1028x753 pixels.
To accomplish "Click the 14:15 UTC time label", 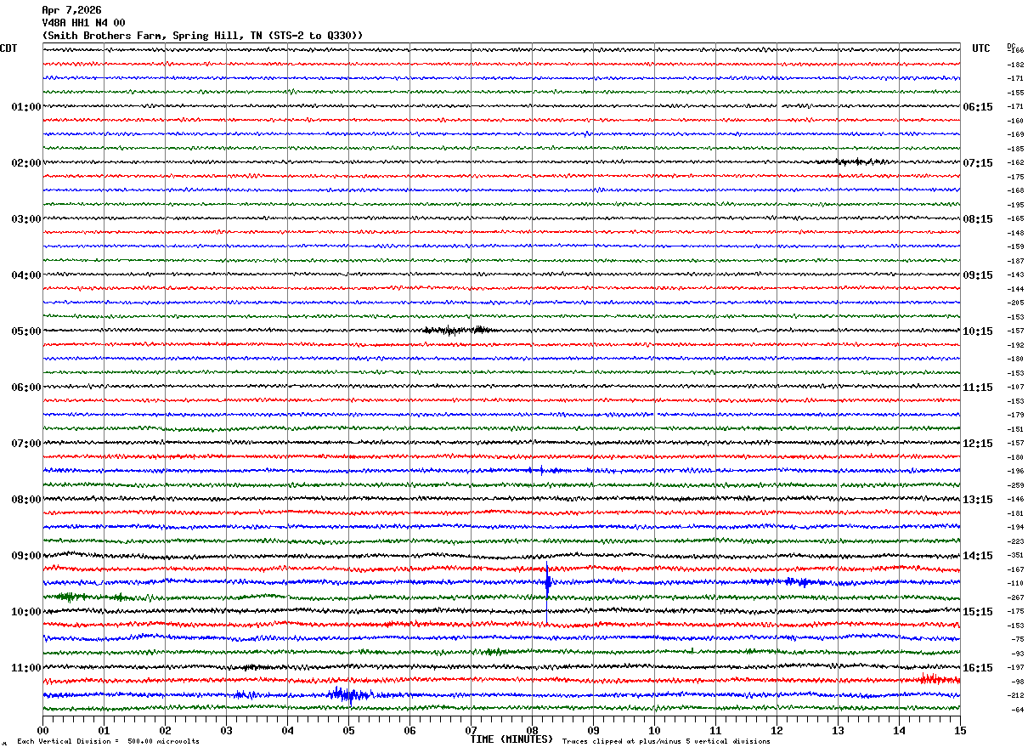I will [x=978, y=556].
